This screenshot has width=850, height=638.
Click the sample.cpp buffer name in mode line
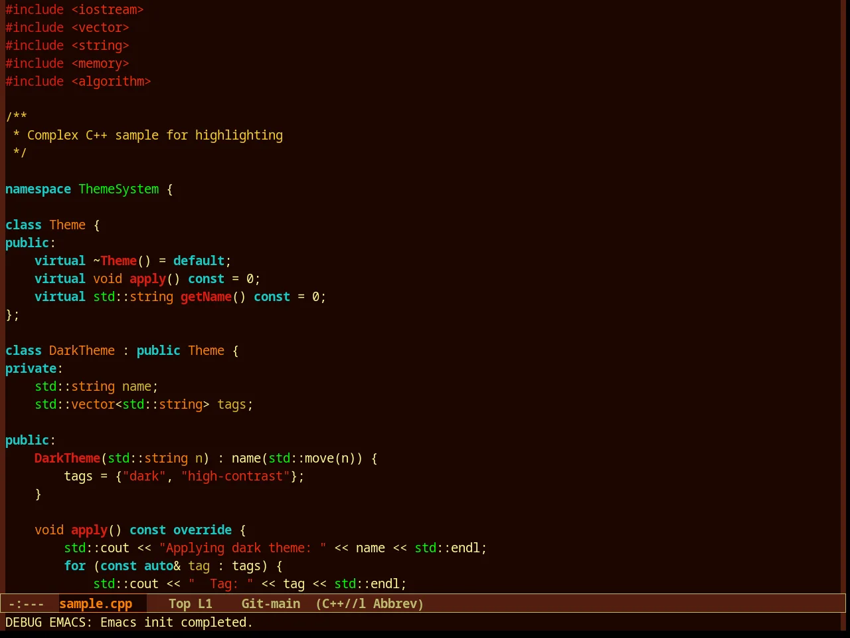[96, 603]
